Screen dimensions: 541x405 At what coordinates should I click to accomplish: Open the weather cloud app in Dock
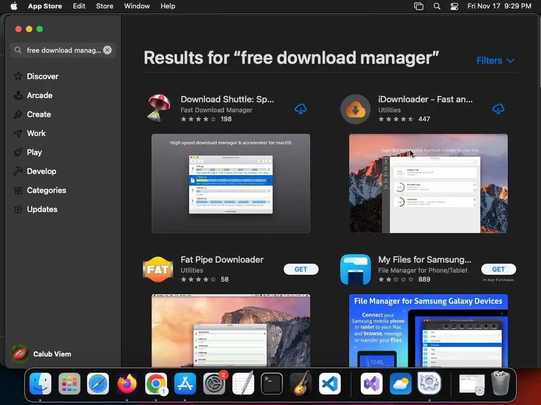pyautogui.click(x=400, y=383)
